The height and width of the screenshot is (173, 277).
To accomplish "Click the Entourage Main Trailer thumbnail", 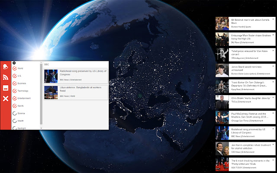I will [x=222, y=39].
